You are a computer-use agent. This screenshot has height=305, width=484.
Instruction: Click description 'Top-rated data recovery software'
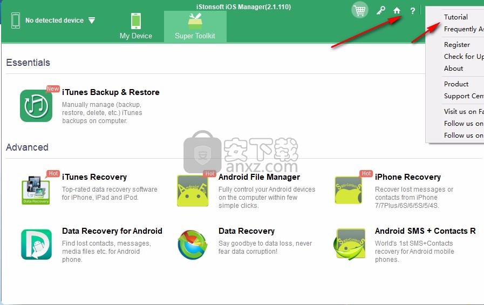[x=110, y=189]
